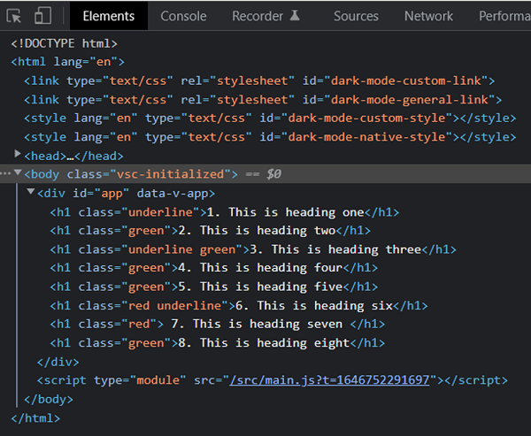The height and width of the screenshot is (436, 531).
Task: Collapse the body element node
Action: [18, 173]
